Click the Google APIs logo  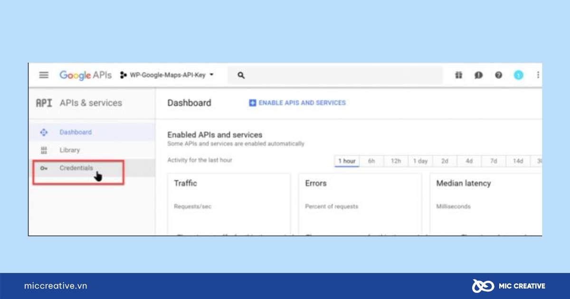coord(85,75)
